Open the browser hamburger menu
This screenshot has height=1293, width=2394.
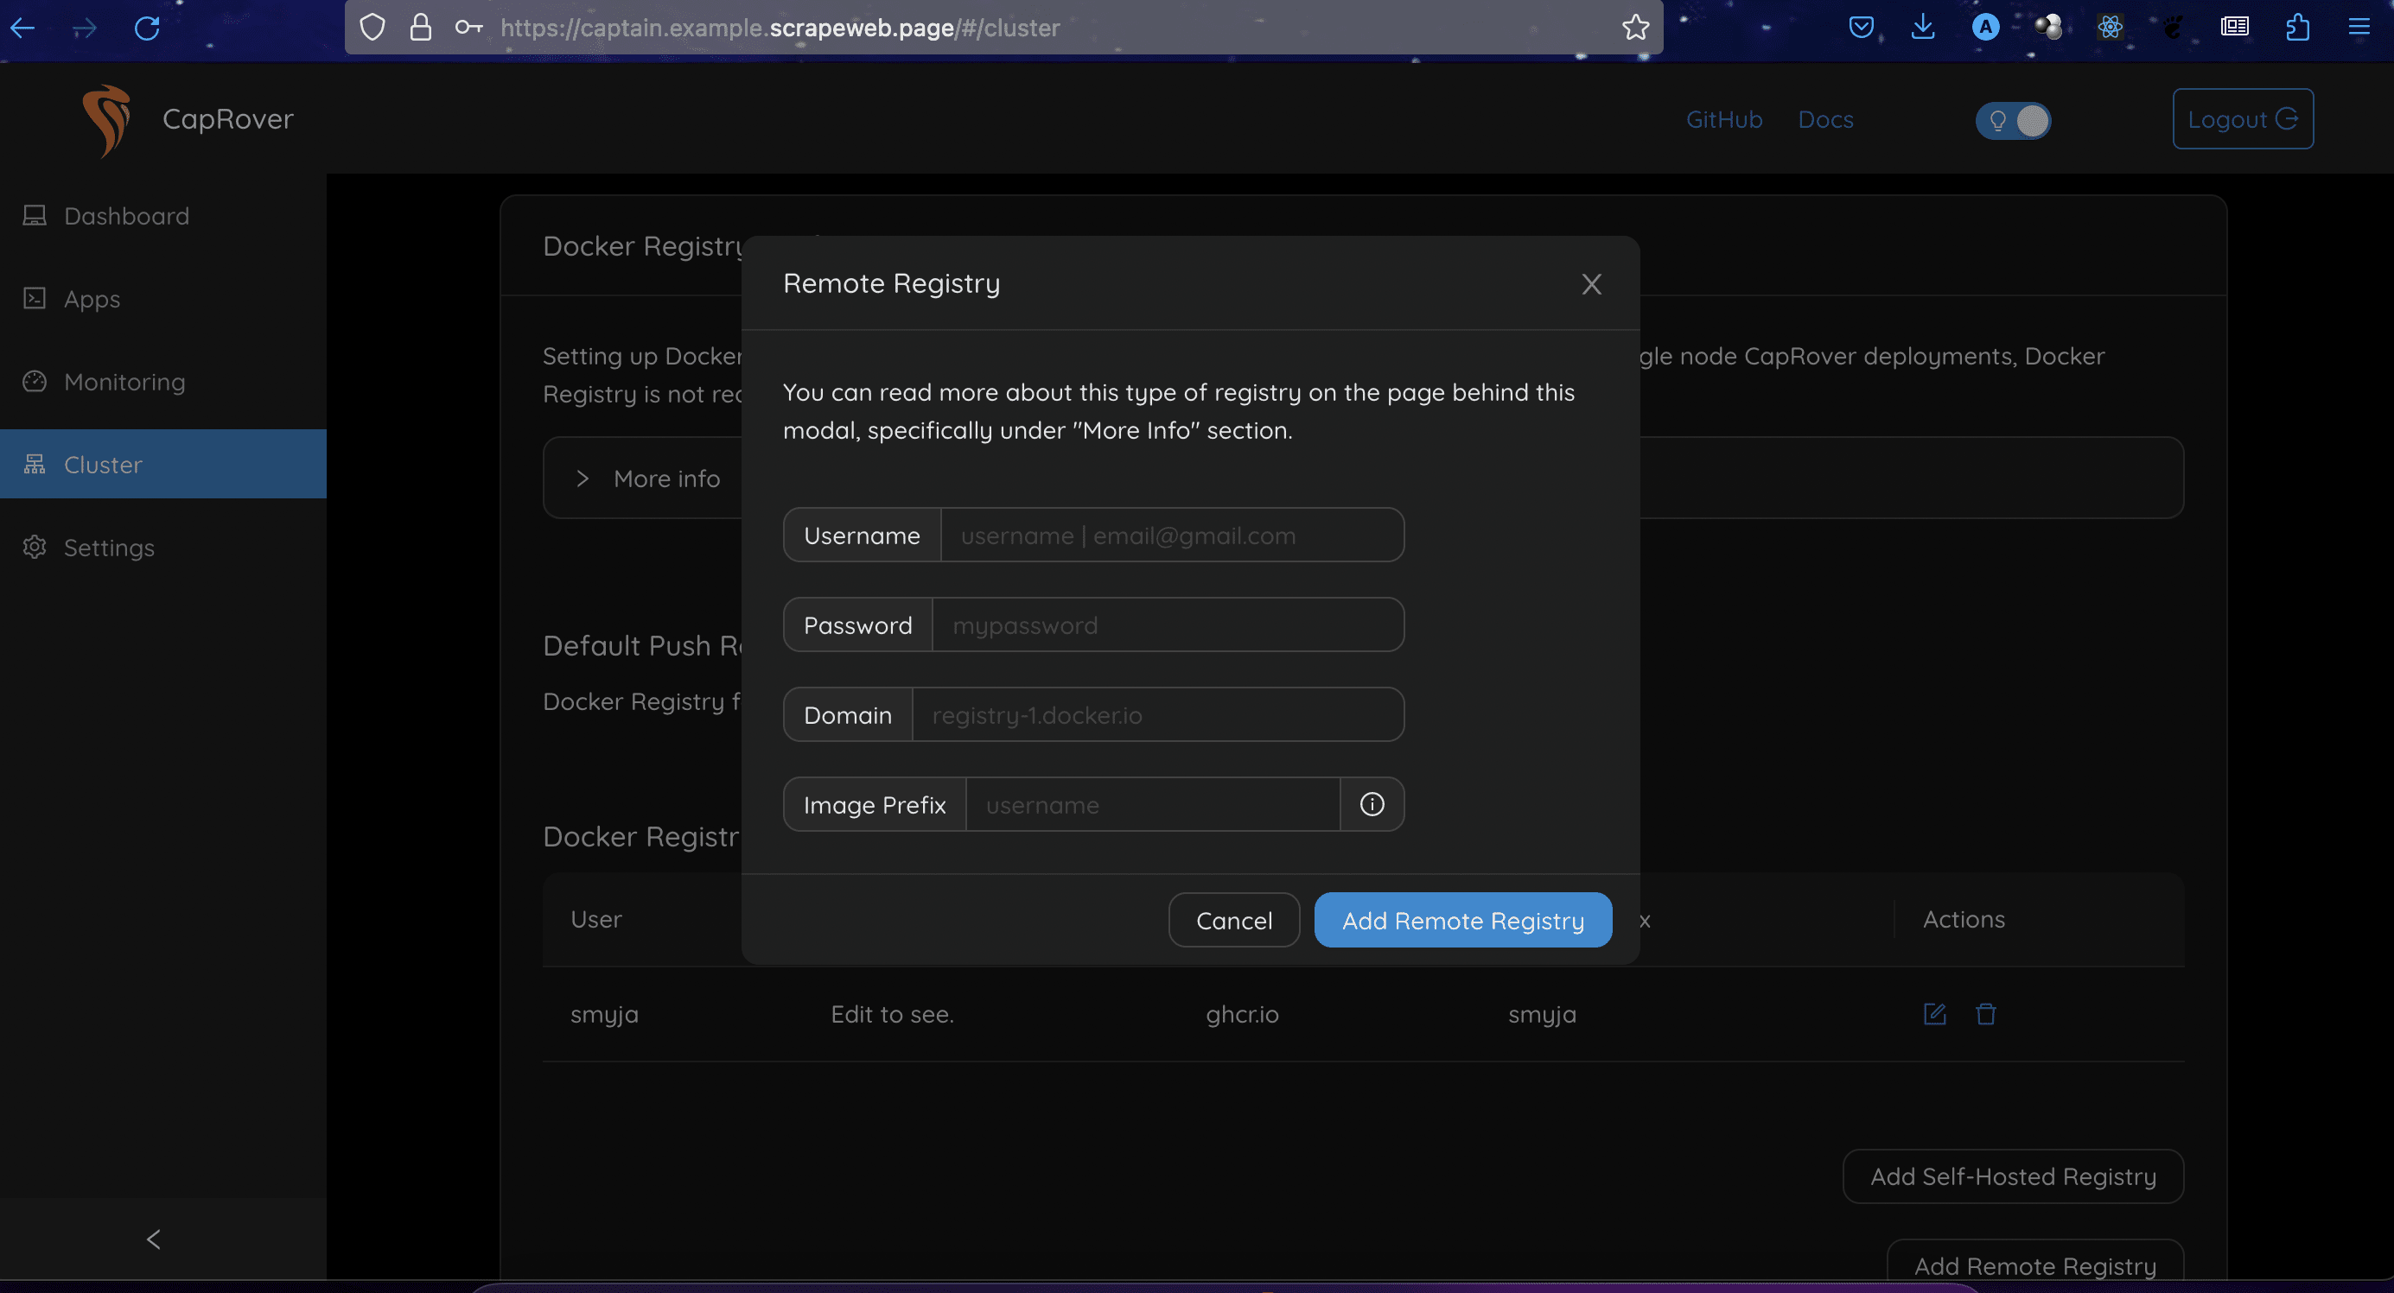(2359, 28)
